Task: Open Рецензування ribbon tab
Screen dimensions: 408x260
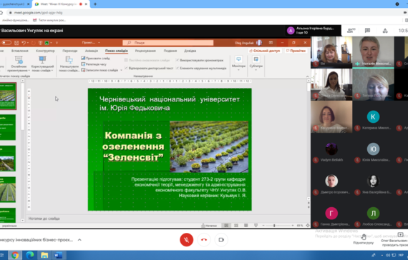Action: [x=145, y=51]
